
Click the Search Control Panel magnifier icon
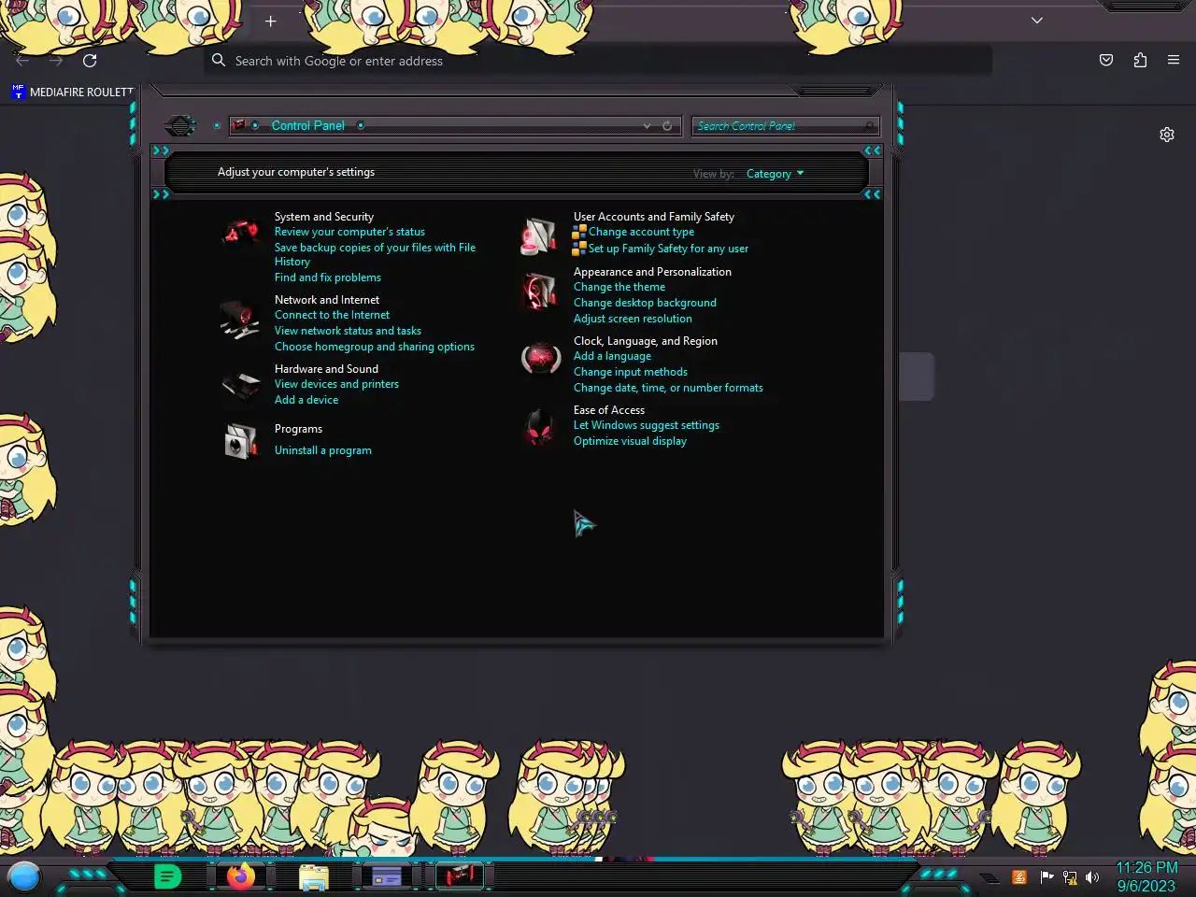pyautogui.click(x=870, y=126)
